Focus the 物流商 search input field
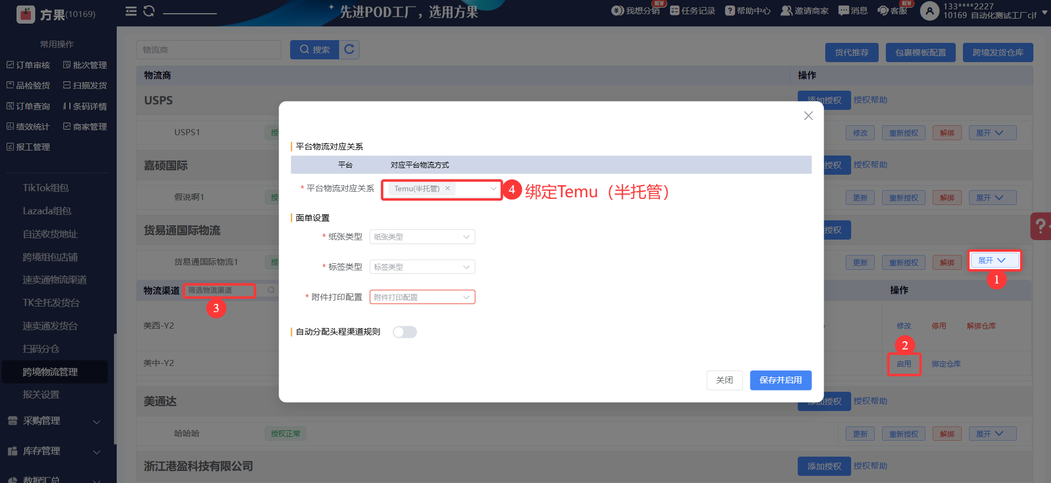 click(209, 49)
